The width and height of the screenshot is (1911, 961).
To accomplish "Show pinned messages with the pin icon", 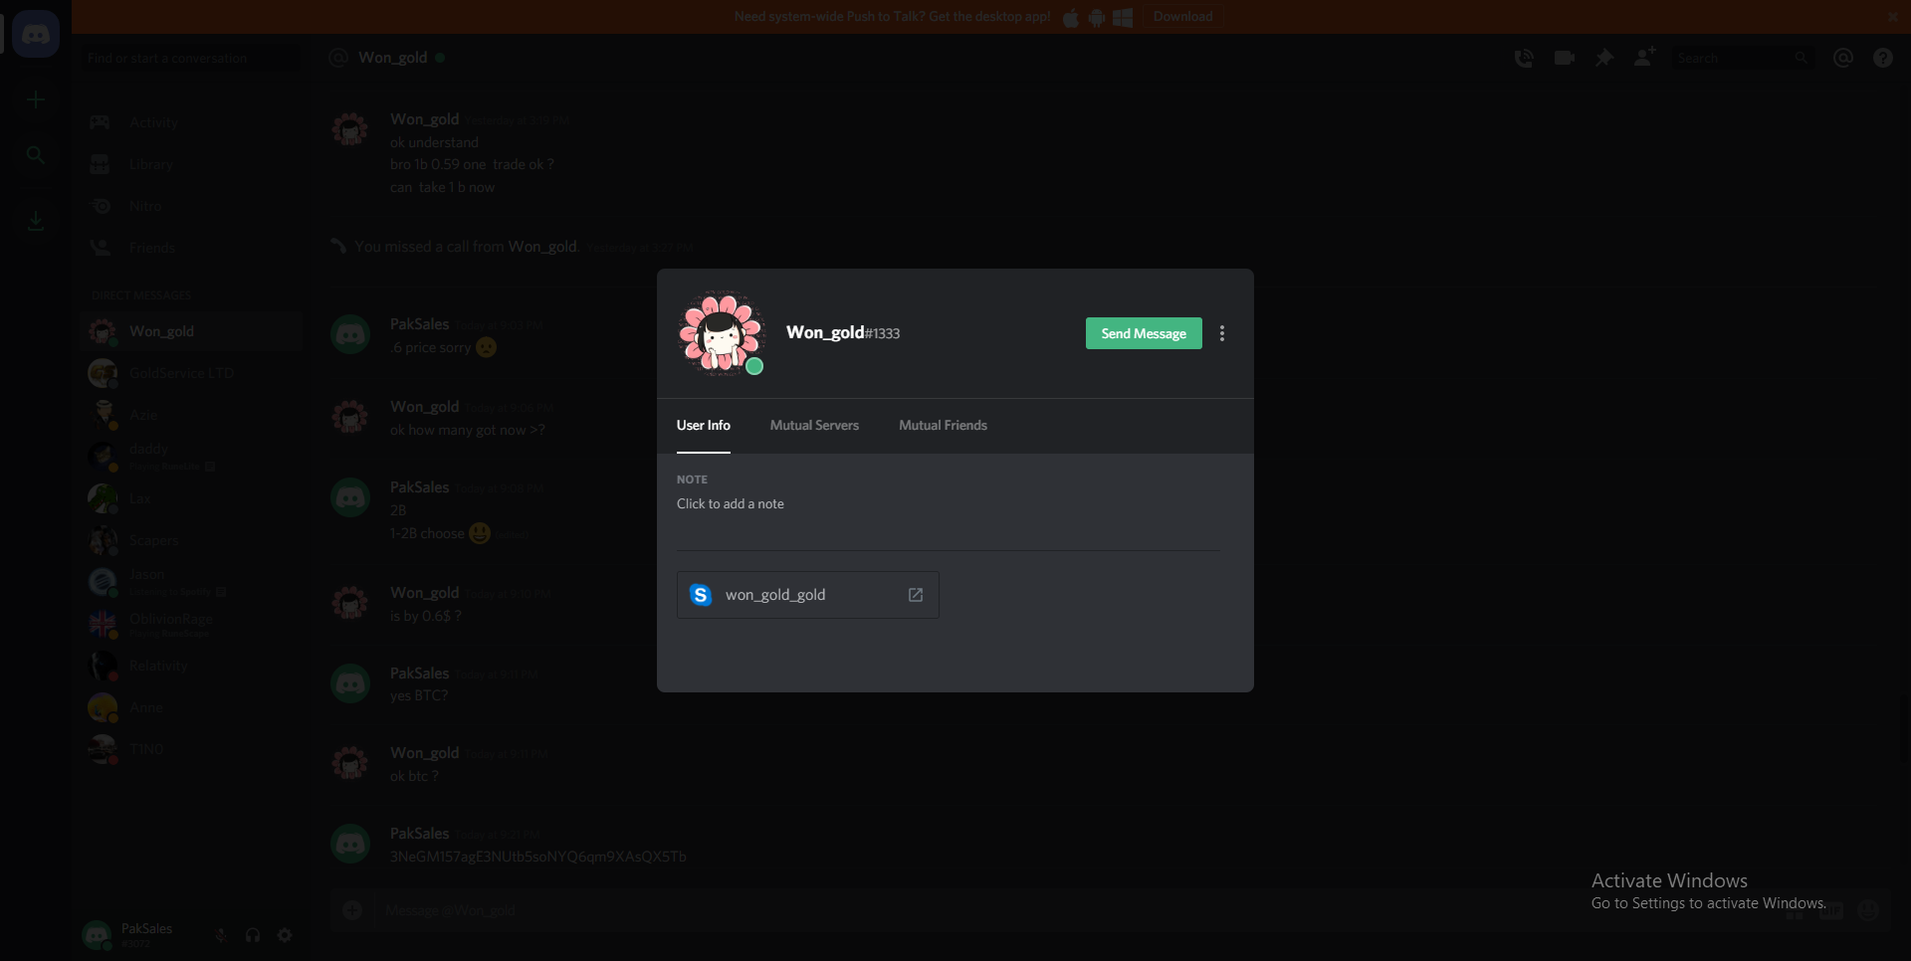I will point(1604,58).
